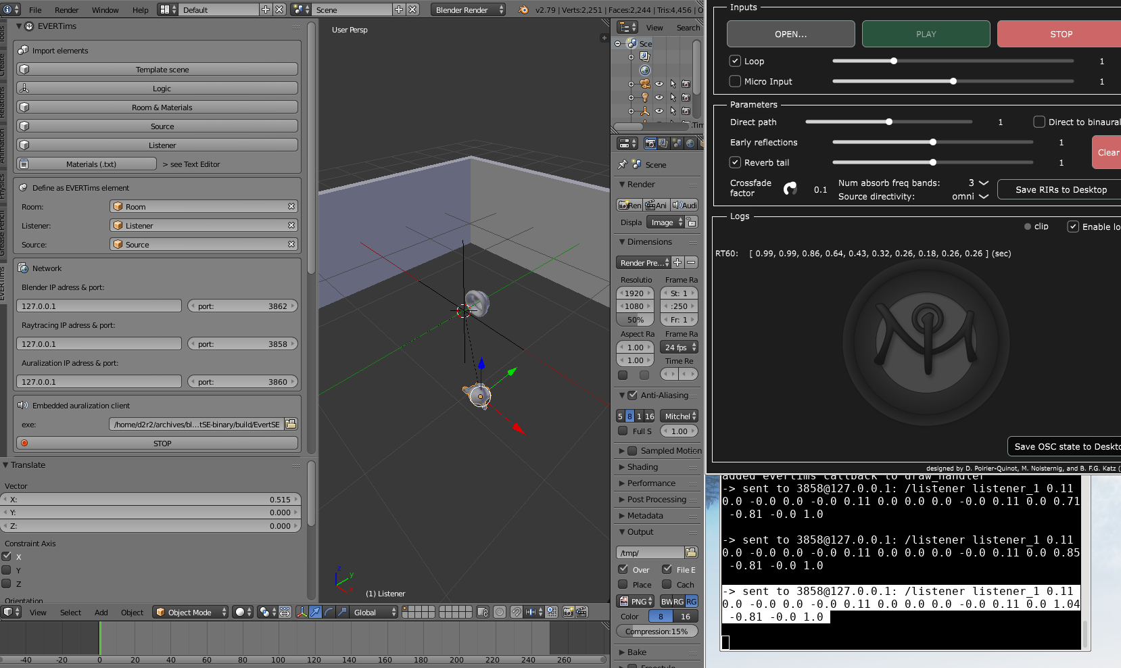The image size is (1121, 668).
Task: Open the Render Layers properties tab
Action: [663, 143]
